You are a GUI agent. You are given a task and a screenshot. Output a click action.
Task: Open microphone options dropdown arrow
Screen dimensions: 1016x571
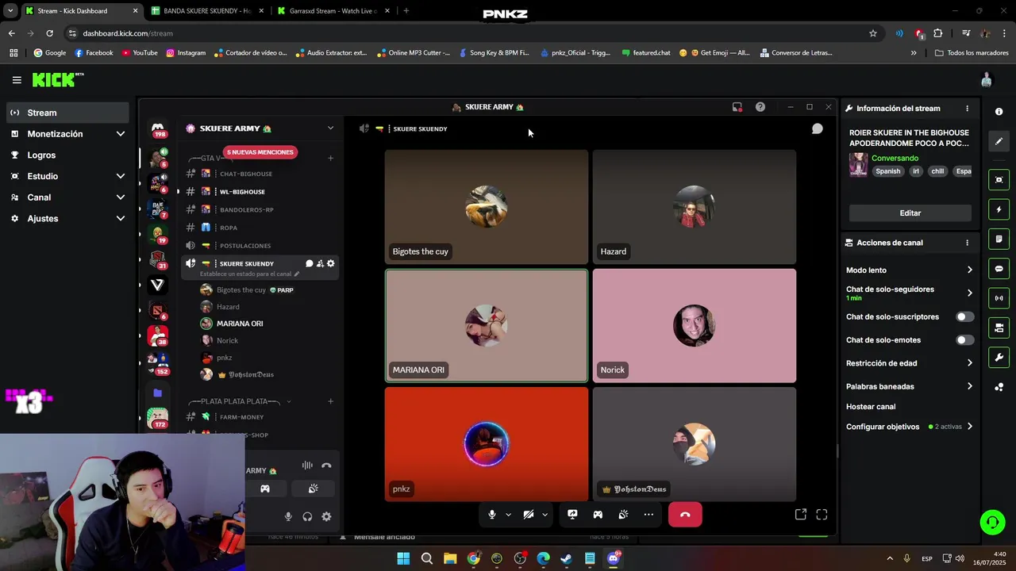coord(508,515)
